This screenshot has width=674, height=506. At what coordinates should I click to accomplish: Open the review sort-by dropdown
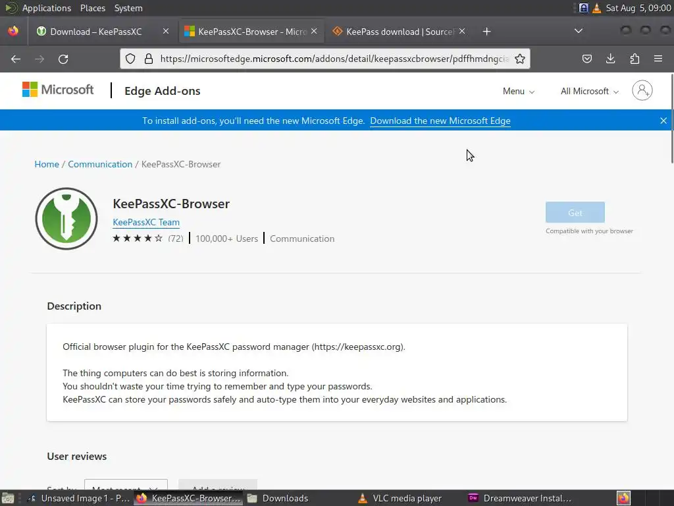pos(126,484)
